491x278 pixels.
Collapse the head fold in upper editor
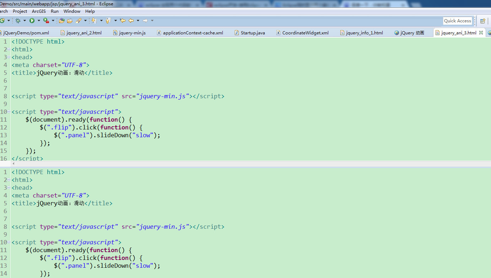click(9, 57)
